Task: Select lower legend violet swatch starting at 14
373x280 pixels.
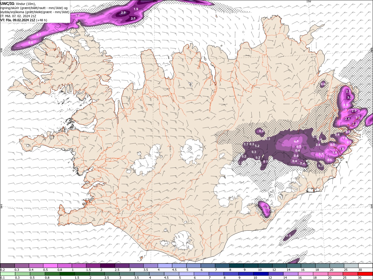Action: point(291,274)
